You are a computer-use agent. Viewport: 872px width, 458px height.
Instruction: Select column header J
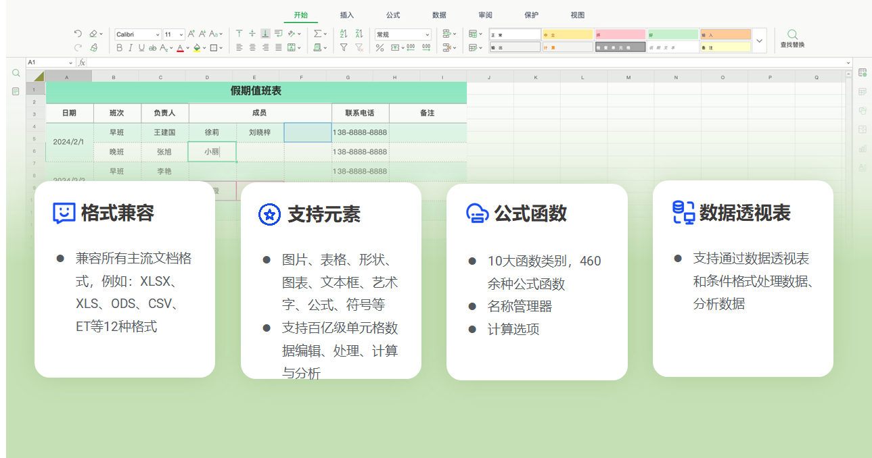(x=489, y=77)
